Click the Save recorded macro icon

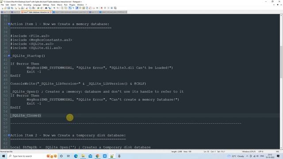115,8
